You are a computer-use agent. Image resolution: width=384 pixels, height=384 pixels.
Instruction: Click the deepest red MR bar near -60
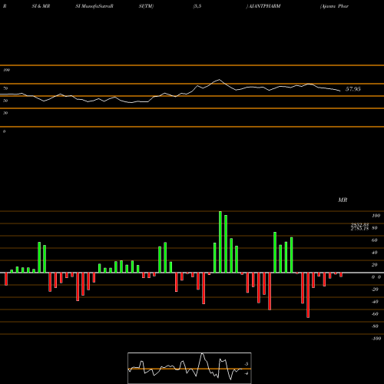308,295
